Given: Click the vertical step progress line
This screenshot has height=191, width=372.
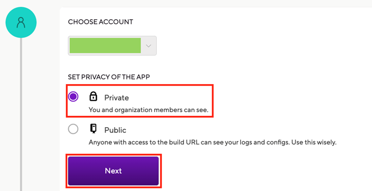Looking at the screenshot, I should [x=21, y=114].
